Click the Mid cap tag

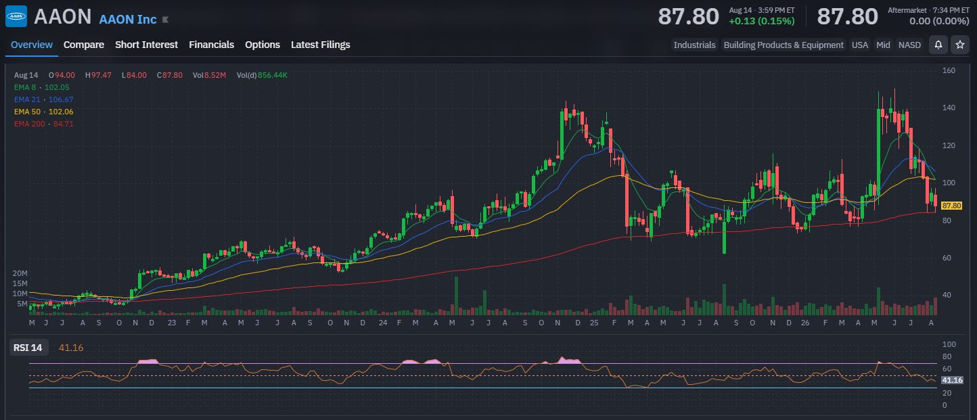pyautogui.click(x=883, y=45)
